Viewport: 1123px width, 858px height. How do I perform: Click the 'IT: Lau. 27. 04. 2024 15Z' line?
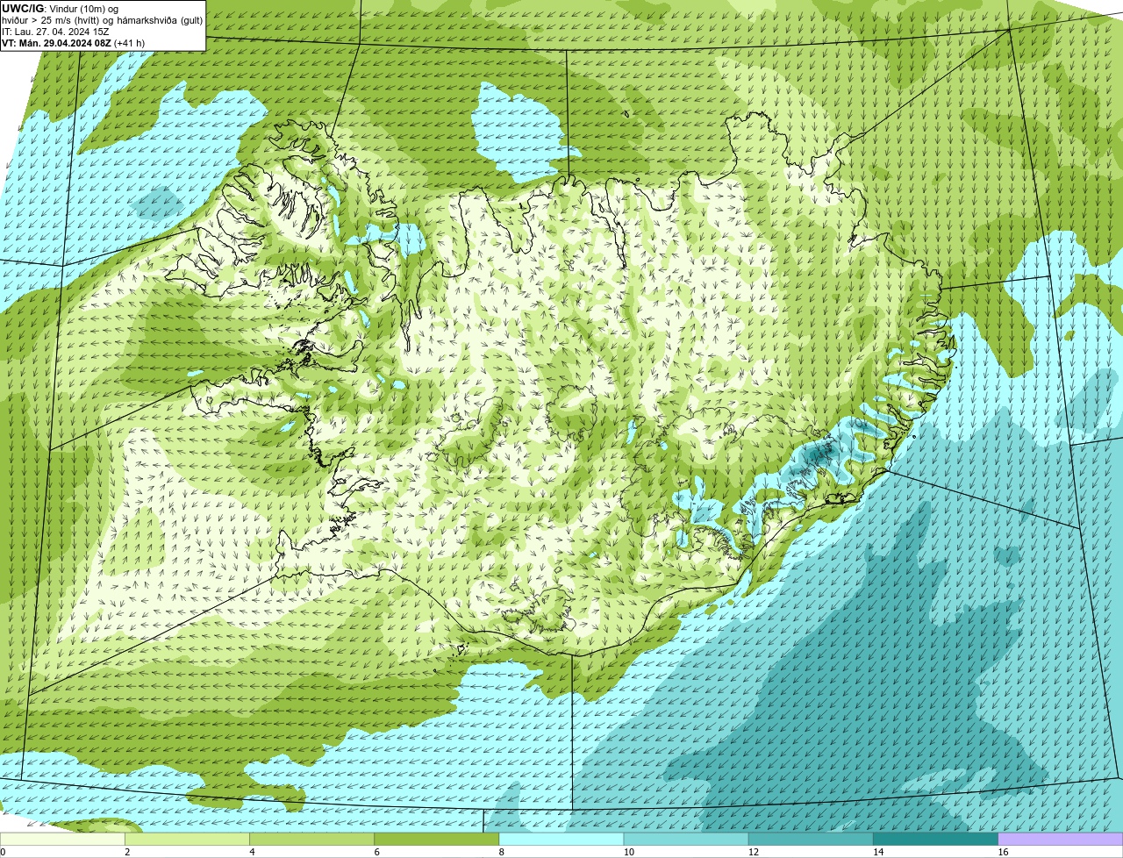[55, 32]
